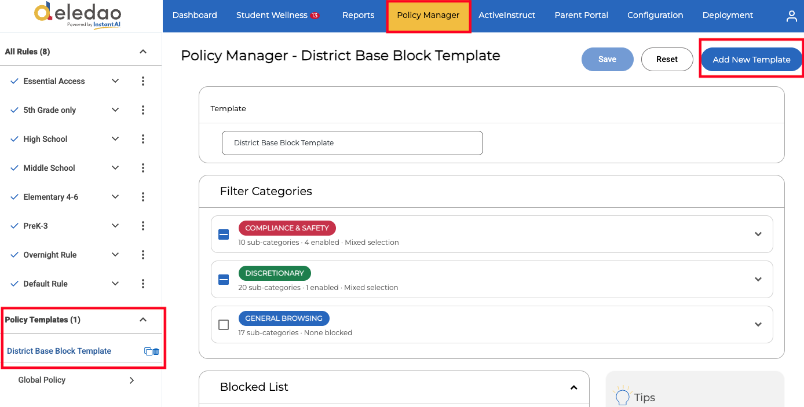This screenshot has height=407, width=804.
Task: Click the Global Policy label
Action: click(42, 380)
